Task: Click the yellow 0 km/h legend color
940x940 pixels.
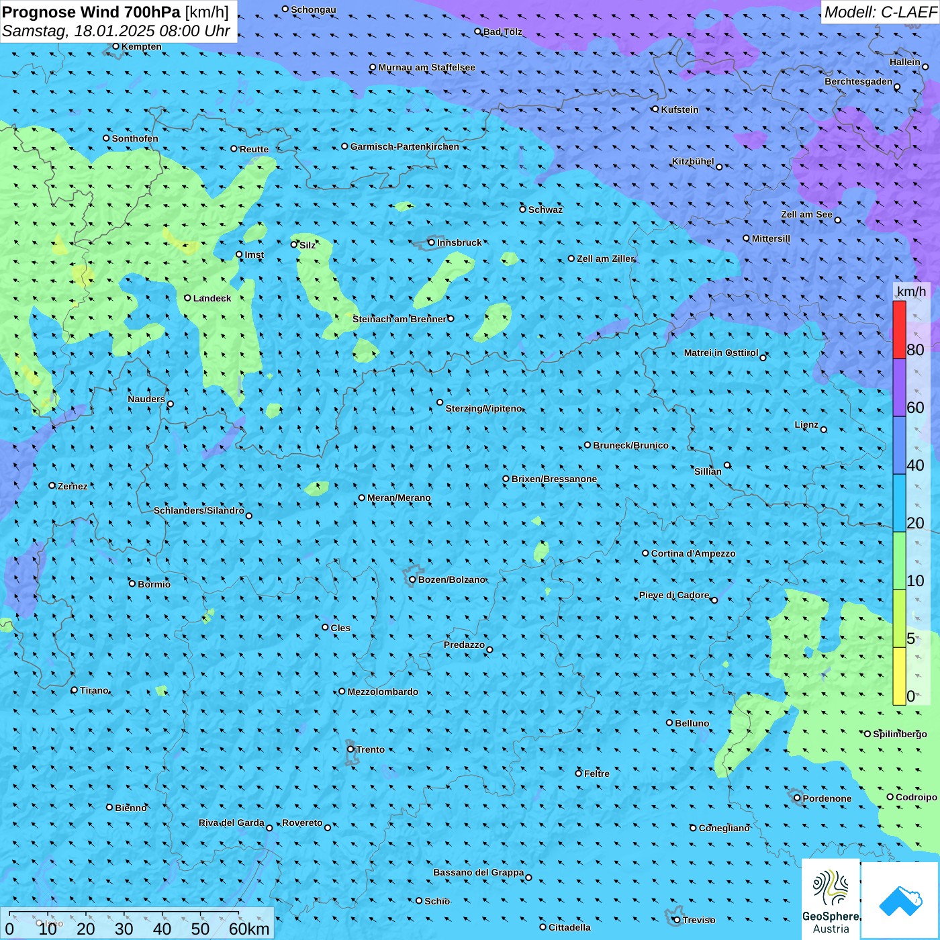Action: [899, 676]
